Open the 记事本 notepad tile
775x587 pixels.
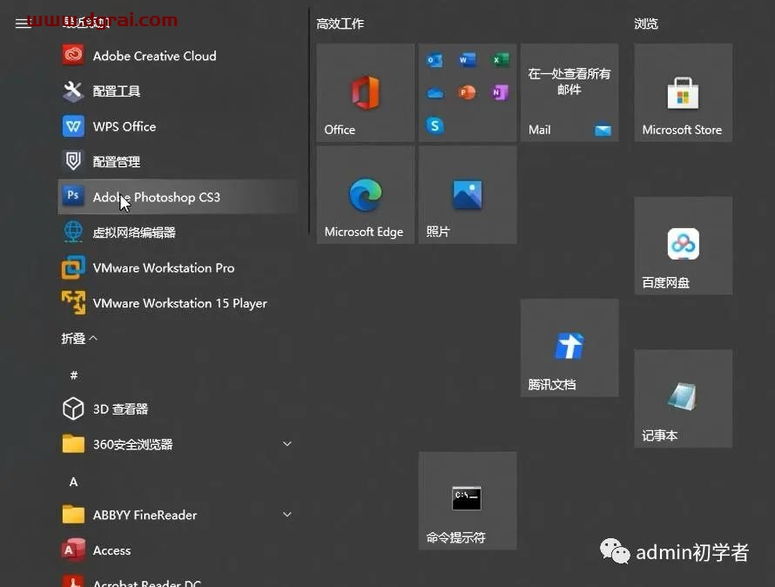coord(683,399)
